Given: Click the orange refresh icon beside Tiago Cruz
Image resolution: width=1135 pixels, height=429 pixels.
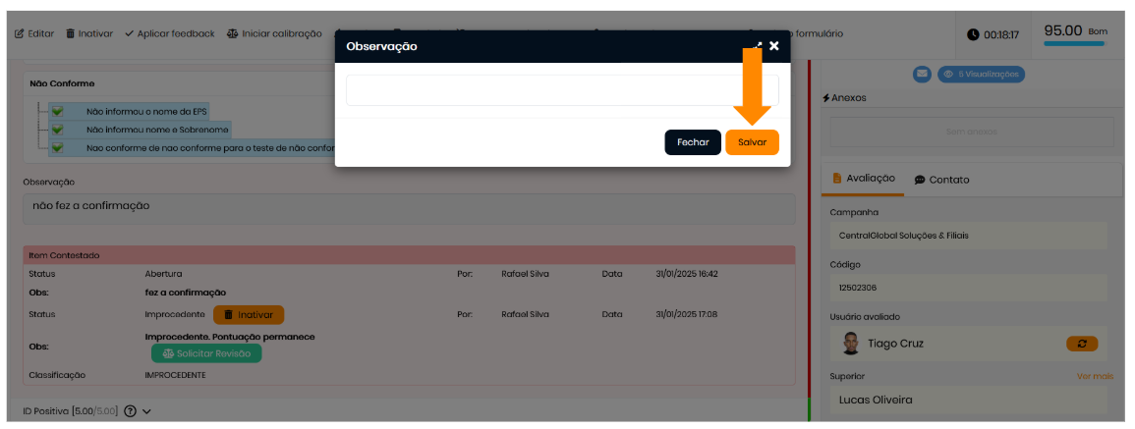Looking at the screenshot, I should [x=1082, y=344].
